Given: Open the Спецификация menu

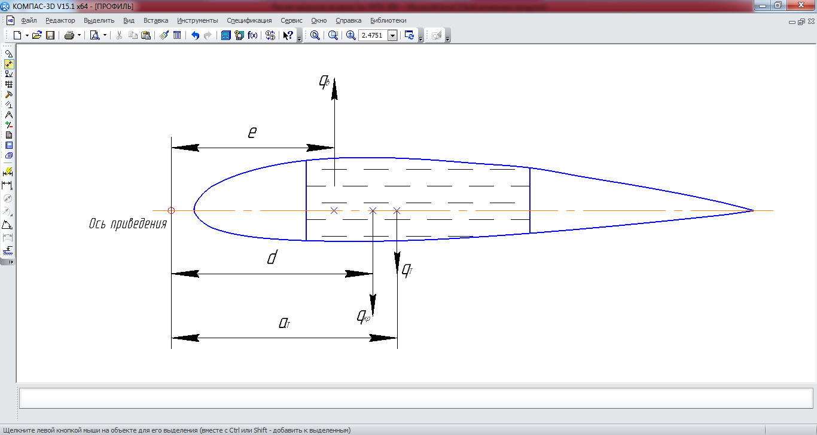Looking at the screenshot, I should (x=249, y=20).
